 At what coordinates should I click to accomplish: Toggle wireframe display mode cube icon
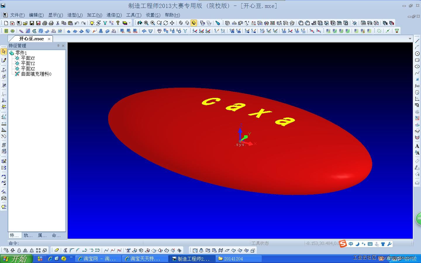pos(181,23)
